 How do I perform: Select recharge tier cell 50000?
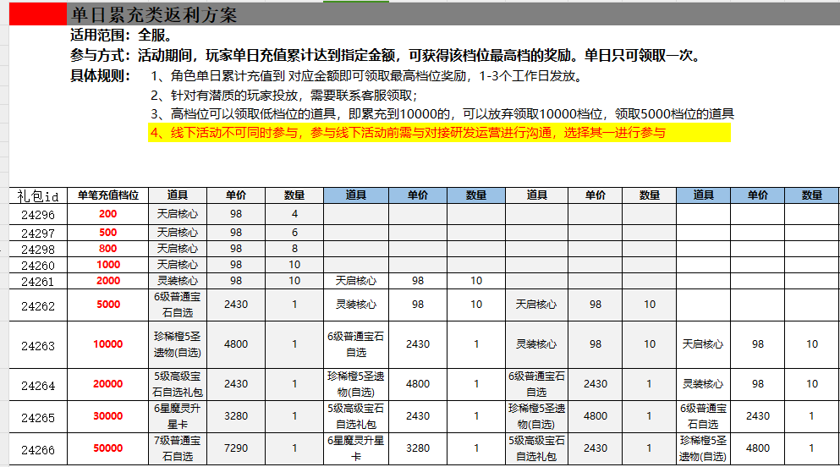[107, 448]
